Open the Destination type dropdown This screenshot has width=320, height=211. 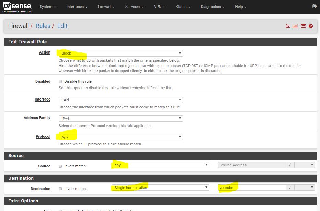coord(160,188)
